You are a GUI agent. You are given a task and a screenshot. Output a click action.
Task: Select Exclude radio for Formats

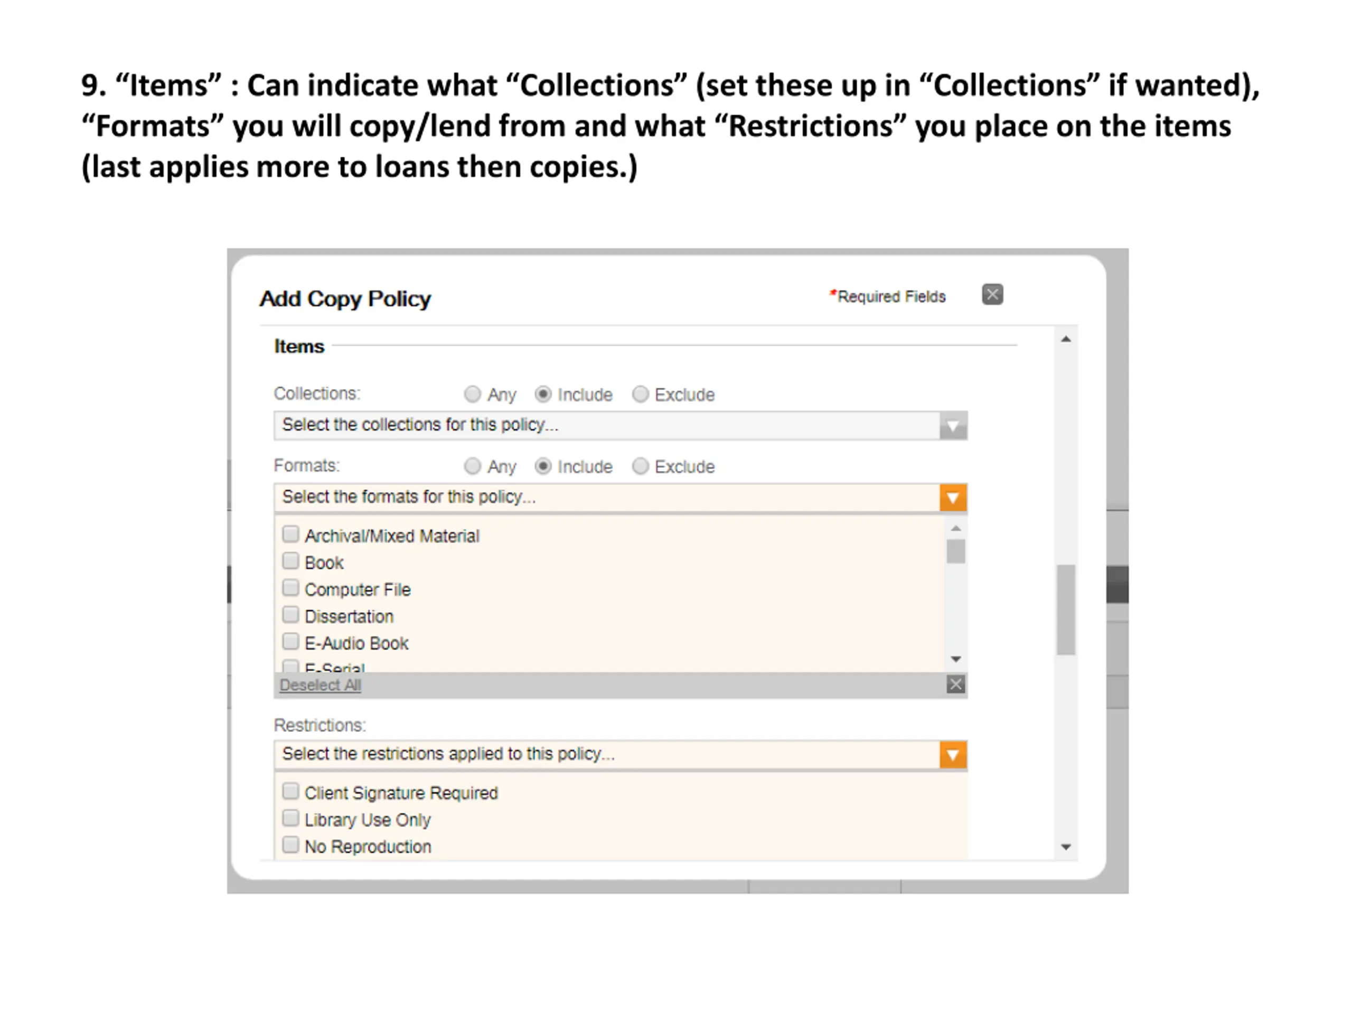pyautogui.click(x=640, y=466)
